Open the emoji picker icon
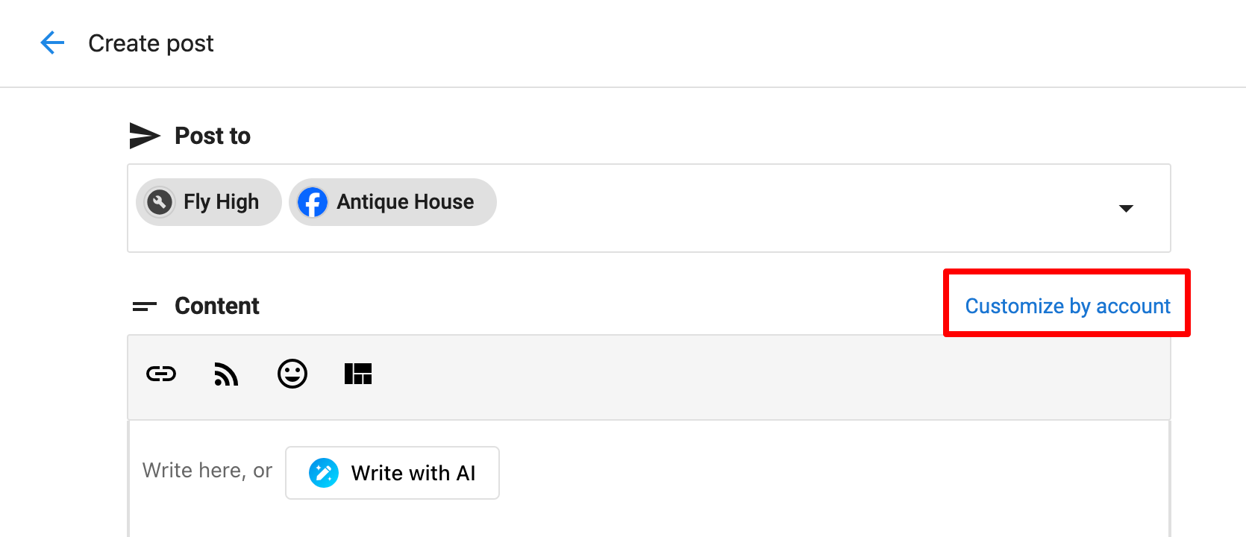The width and height of the screenshot is (1246, 537). (292, 374)
